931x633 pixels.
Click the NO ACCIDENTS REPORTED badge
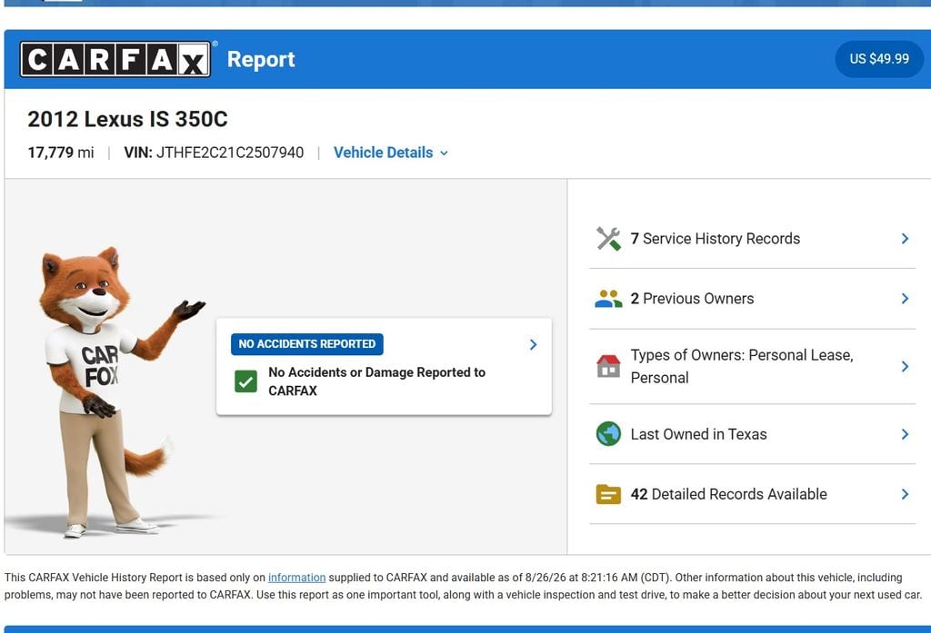(307, 344)
